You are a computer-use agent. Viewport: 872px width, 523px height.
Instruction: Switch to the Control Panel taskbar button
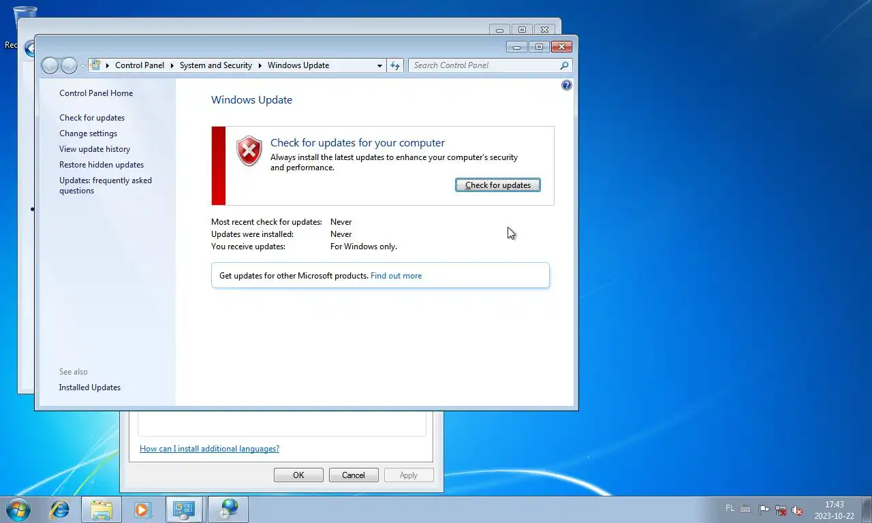pyautogui.click(x=184, y=509)
